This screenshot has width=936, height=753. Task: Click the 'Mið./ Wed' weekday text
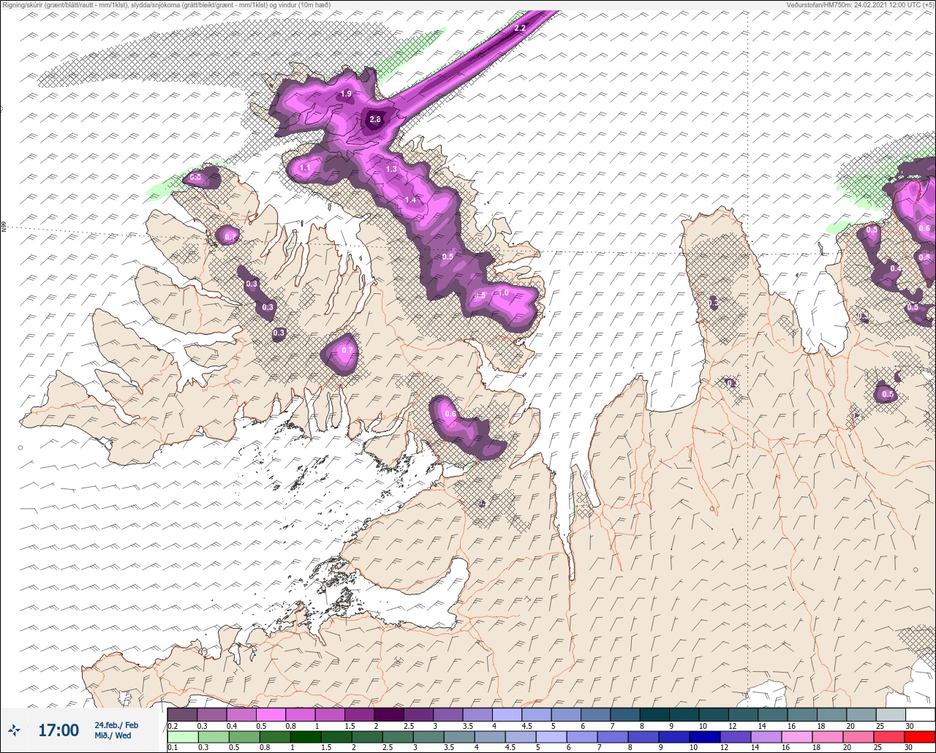tap(113, 735)
